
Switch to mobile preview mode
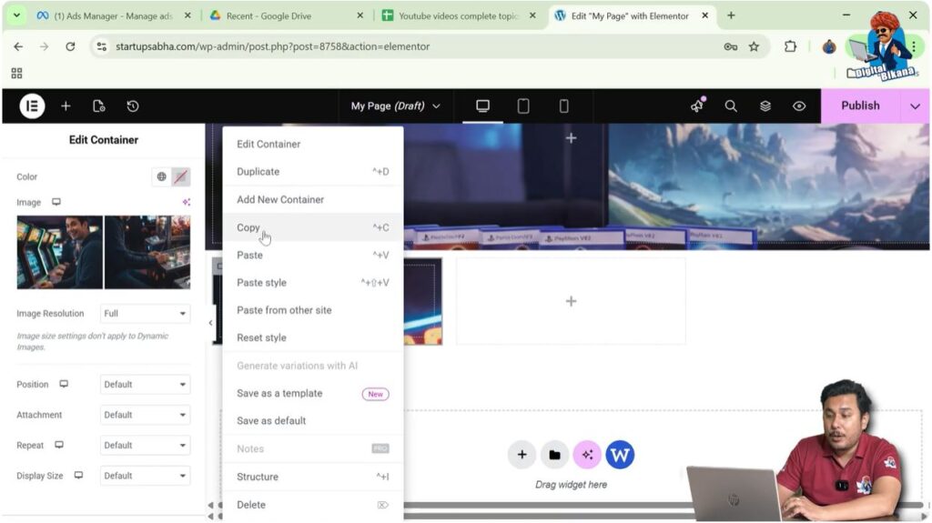pyautogui.click(x=563, y=106)
